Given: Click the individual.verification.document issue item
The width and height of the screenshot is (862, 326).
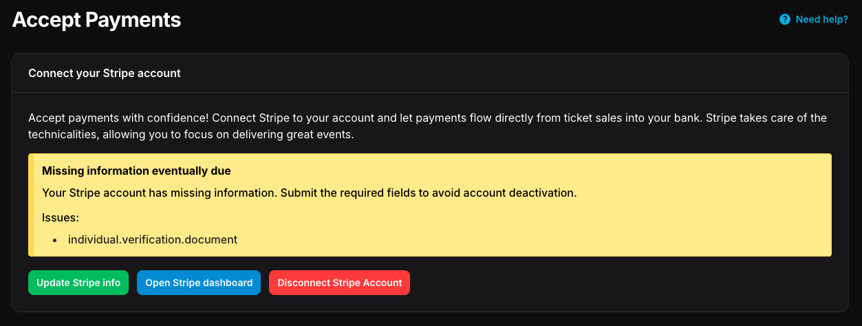Looking at the screenshot, I should [152, 239].
